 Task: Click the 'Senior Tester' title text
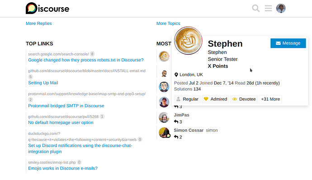(222, 59)
